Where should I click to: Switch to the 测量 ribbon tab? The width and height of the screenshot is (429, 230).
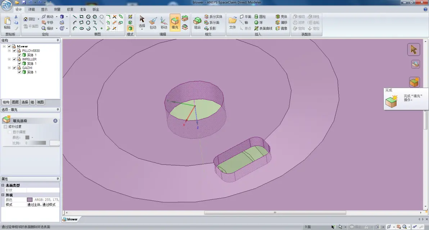[57, 9]
